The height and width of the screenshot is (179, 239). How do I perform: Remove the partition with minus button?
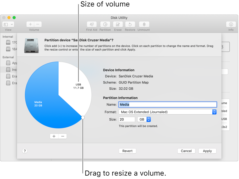[63, 136]
